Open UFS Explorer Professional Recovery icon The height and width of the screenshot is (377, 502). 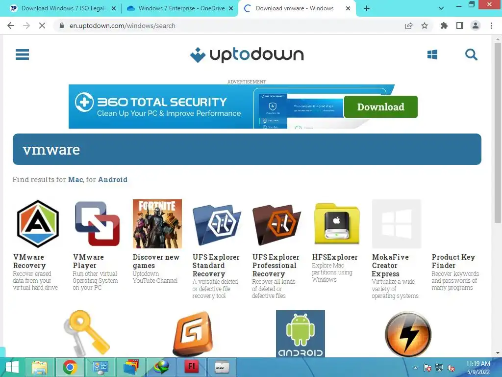(x=276, y=225)
